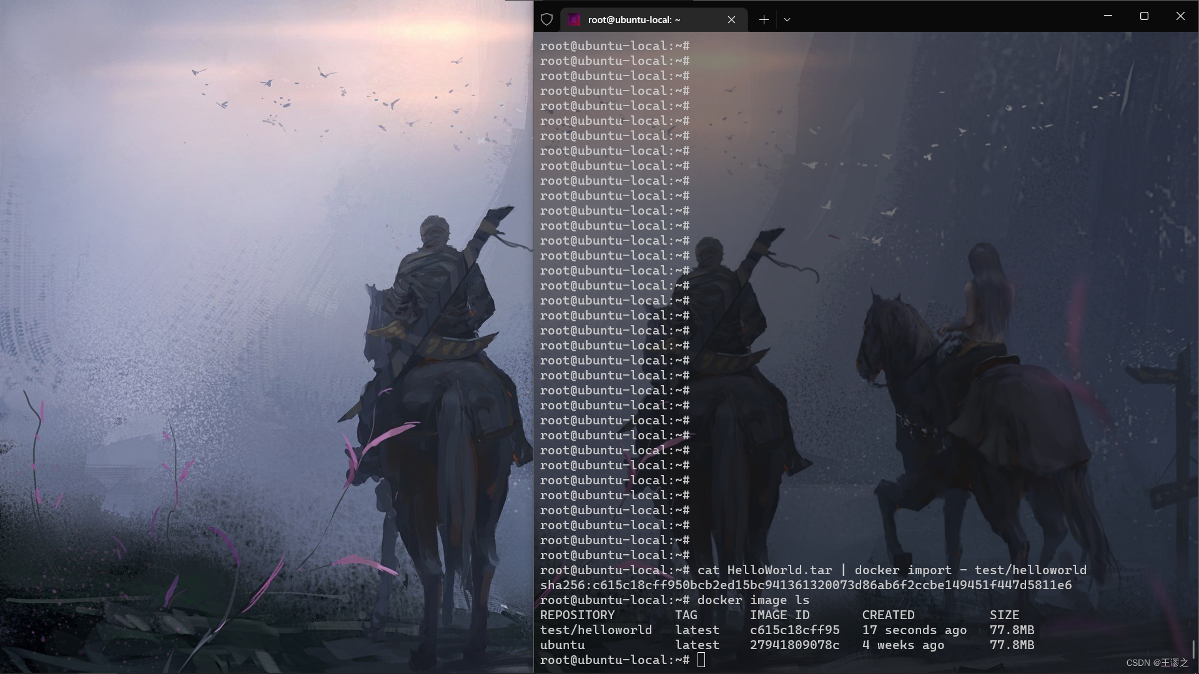Click the REPOSITORY column header
This screenshot has width=1199, height=674.
pyautogui.click(x=577, y=615)
